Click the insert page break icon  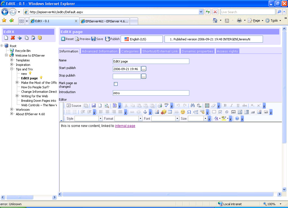coord(196,112)
